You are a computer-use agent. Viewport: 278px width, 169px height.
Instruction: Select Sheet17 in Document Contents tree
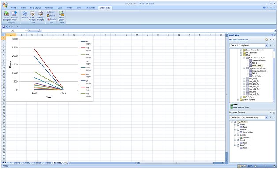(243, 135)
